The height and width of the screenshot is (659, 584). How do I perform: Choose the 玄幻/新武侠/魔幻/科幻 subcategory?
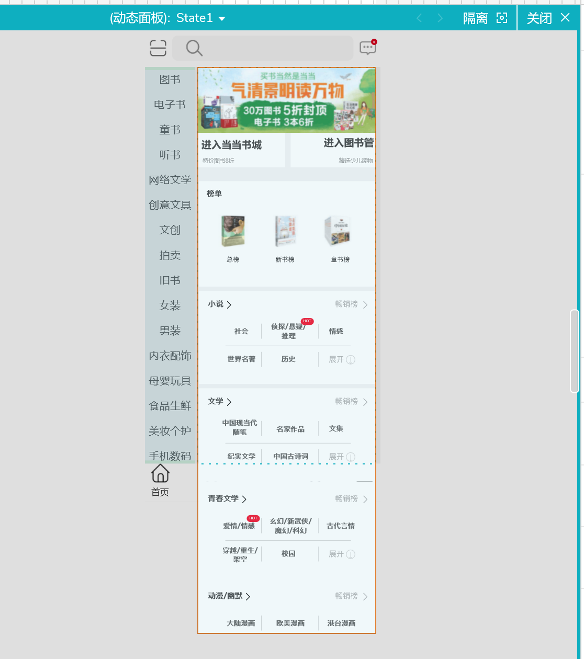[x=290, y=526]
